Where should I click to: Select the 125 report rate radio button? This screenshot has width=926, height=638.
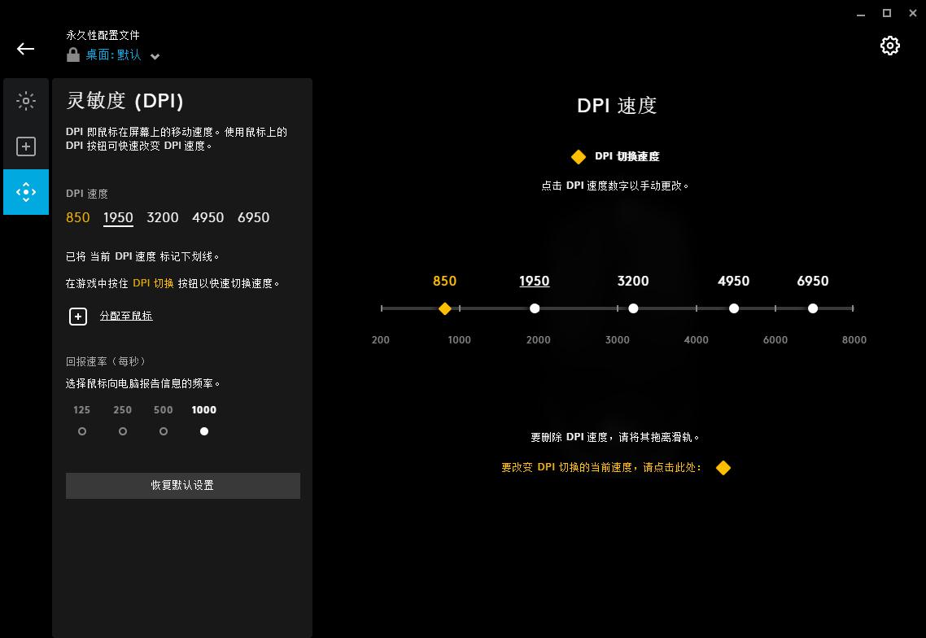(x=81, y=431)
